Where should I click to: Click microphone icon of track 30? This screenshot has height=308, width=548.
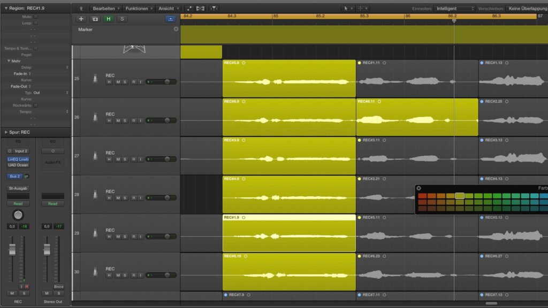click(95, 272)
